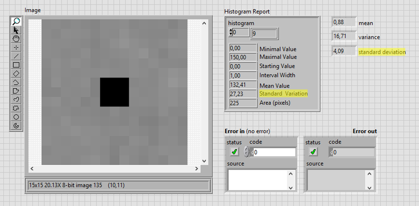This screenshot has height=206, width=419.
Task: Click the Error in code input field
Action: point(274,152)
